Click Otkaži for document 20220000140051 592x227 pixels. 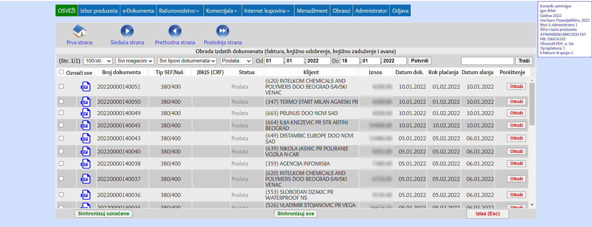coord(516,87)
